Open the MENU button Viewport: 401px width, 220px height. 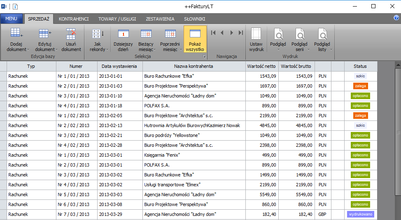(x=11, y=19)
